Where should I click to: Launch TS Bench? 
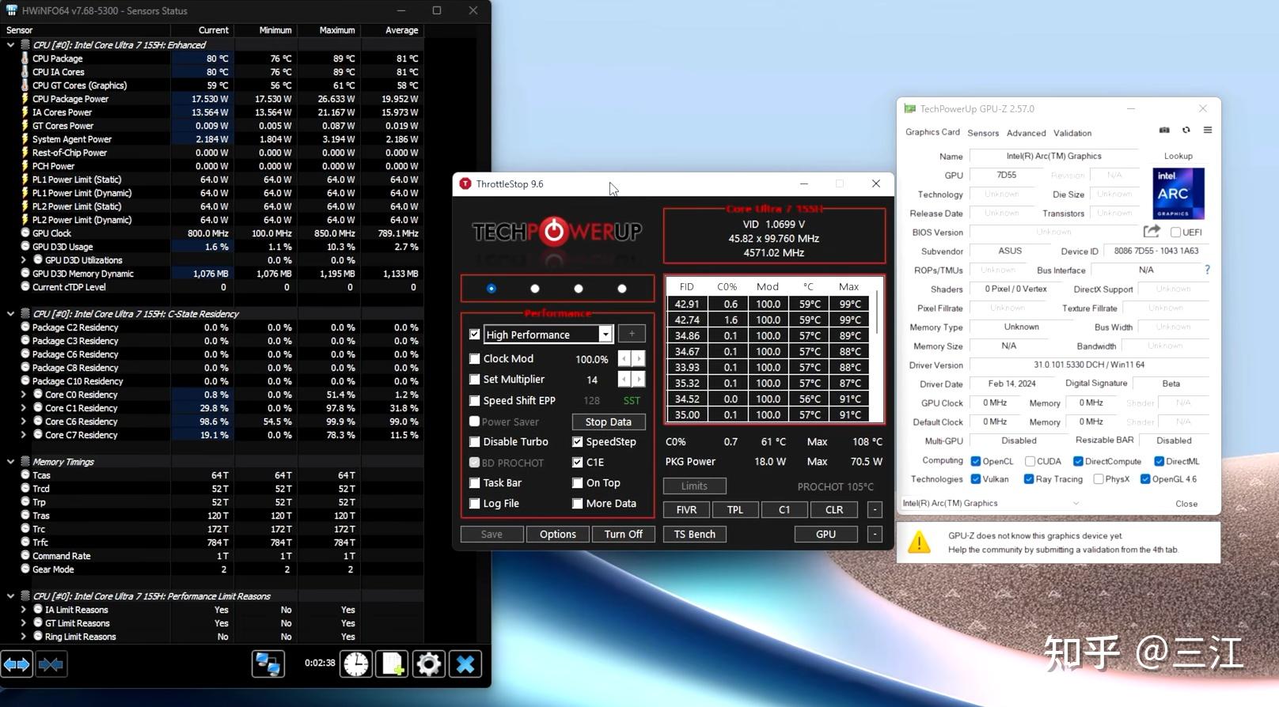695,535
